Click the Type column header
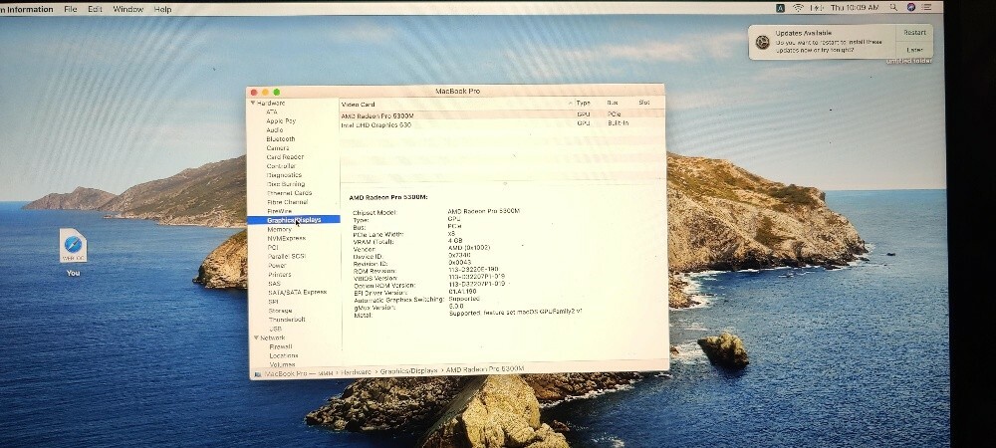The width and height of the screenshot is (996, 448). 583,103
